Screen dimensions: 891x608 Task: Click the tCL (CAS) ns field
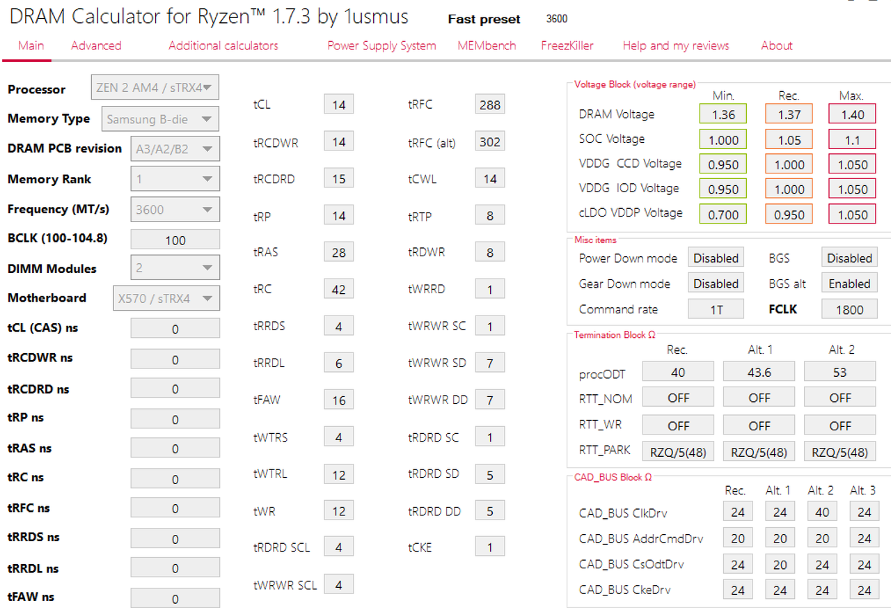(175, 329)
